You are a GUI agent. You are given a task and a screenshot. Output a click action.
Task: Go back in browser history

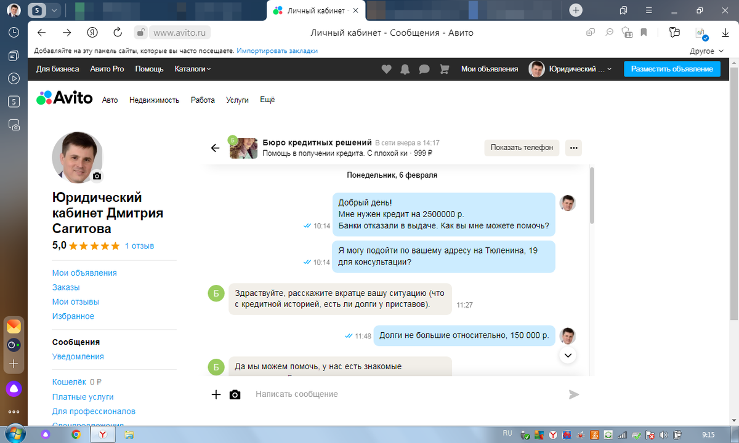(41, 33)
